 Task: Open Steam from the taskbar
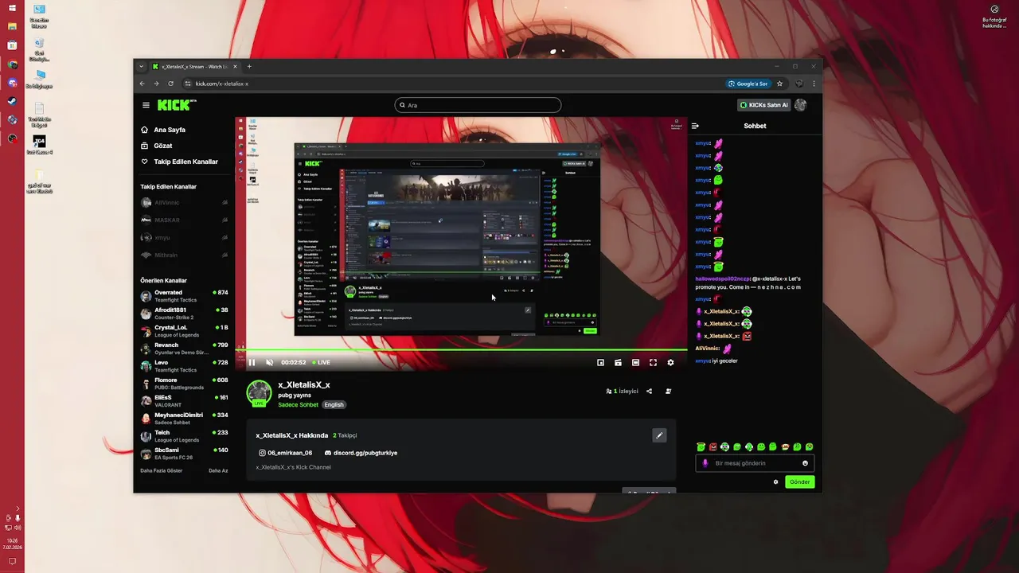12,101
